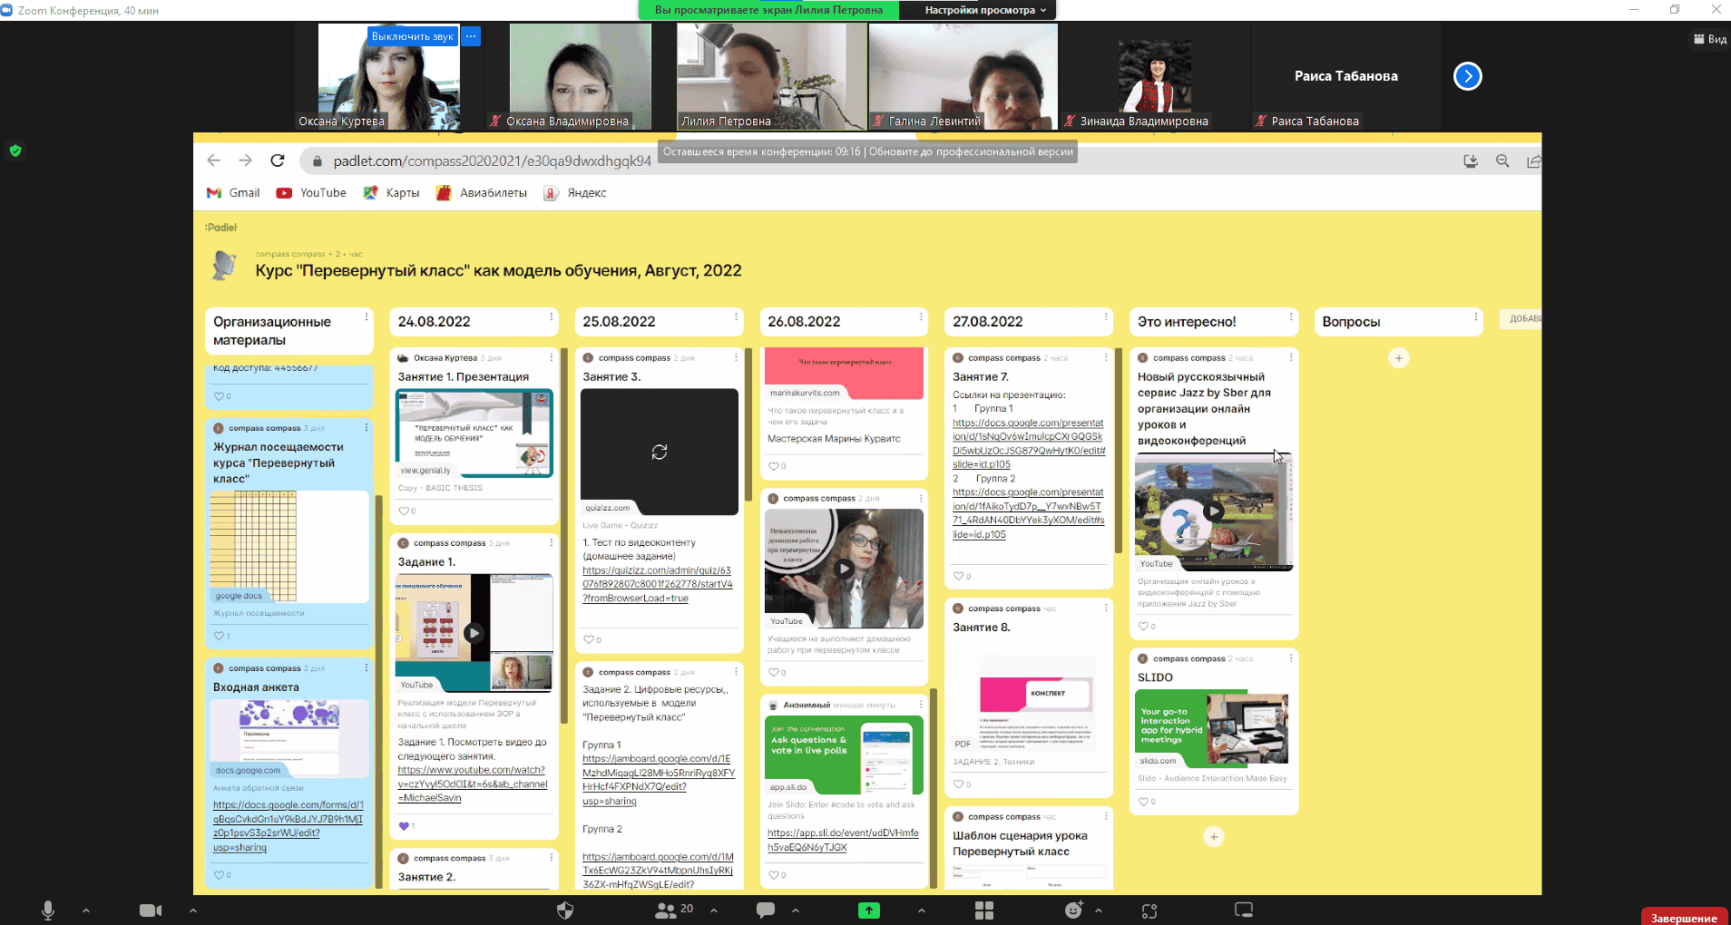The image size is (1731, 925).
Task: Click the browser reload icon
Action: [x=278, y=161]
